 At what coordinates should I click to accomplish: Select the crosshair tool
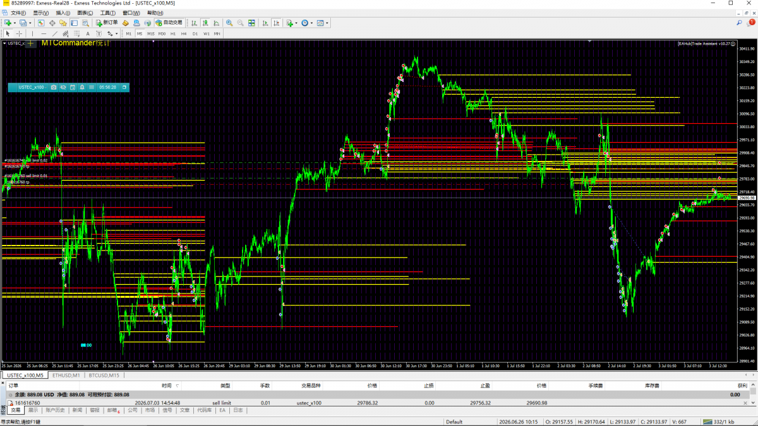(19, 33)
